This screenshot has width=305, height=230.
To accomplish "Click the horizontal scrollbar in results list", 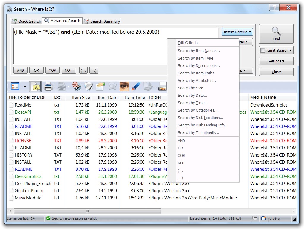I will click(87, 211).
